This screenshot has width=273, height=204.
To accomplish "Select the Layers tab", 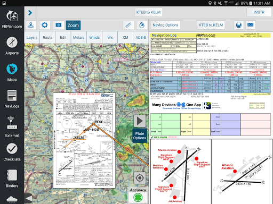I will point(32,38).
